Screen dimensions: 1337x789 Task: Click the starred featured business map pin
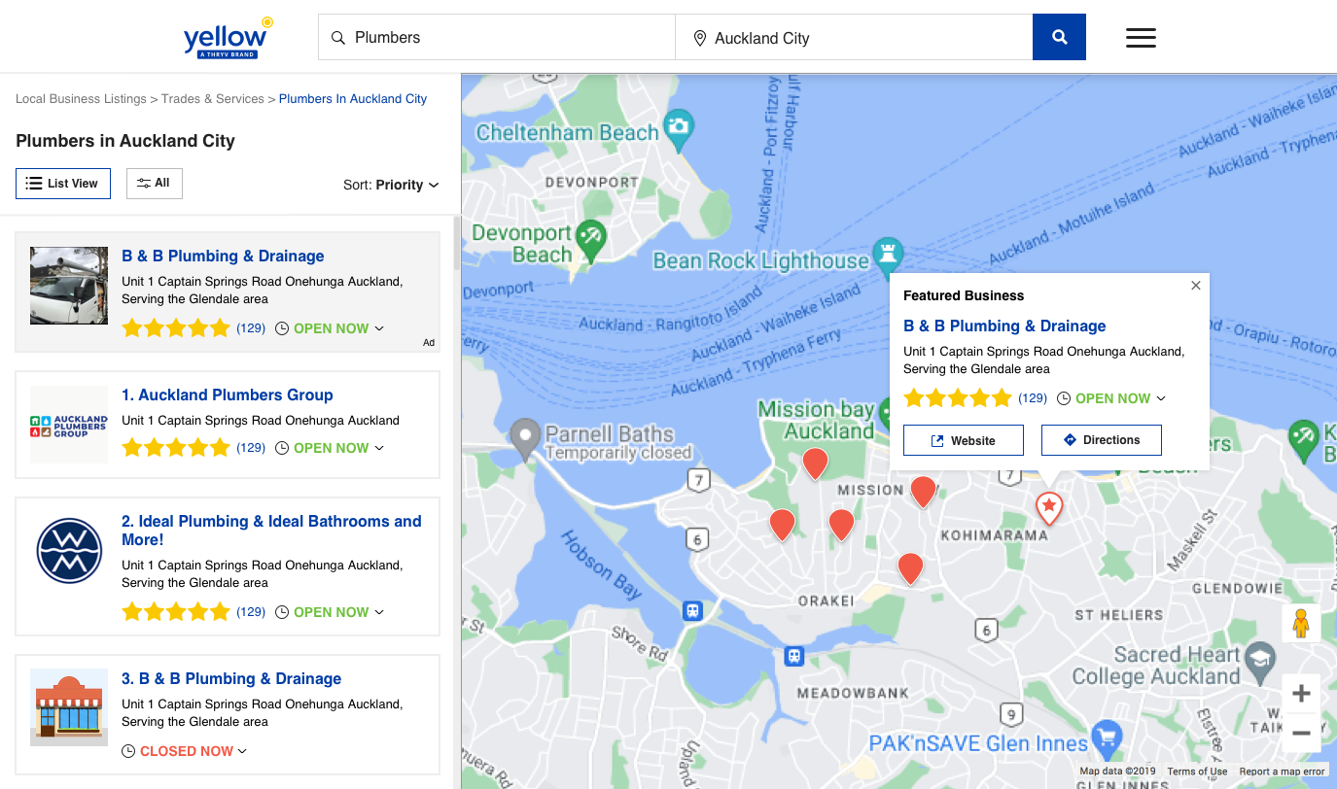pyautogui.click(x=1048, y=507)
